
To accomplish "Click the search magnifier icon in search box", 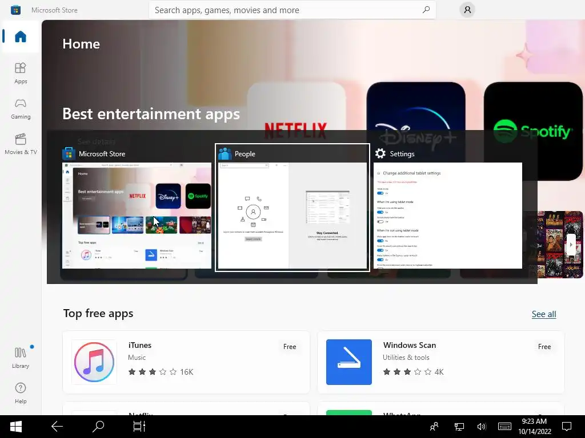I will pos(426,10).
